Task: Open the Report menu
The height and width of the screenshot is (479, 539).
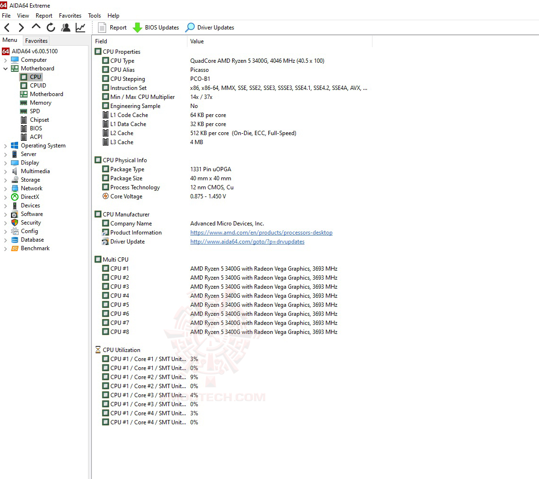Action: [44, 16]
